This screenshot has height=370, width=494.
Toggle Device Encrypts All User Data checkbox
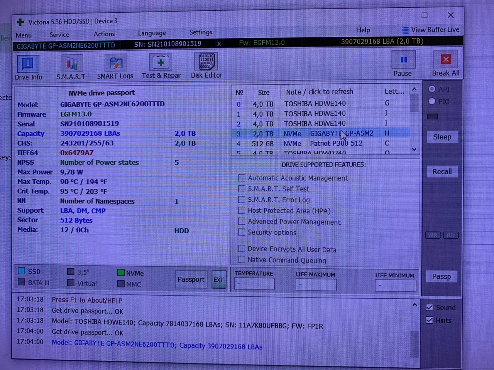242,248
